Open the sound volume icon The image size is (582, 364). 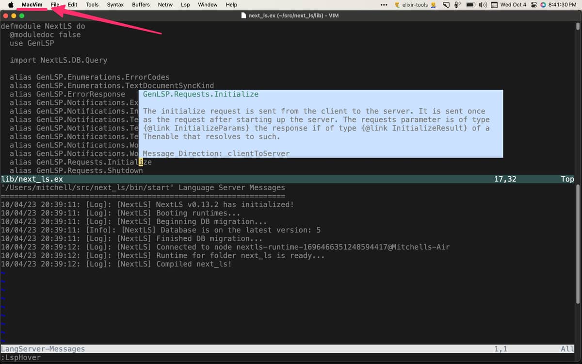tap(483, 5)
